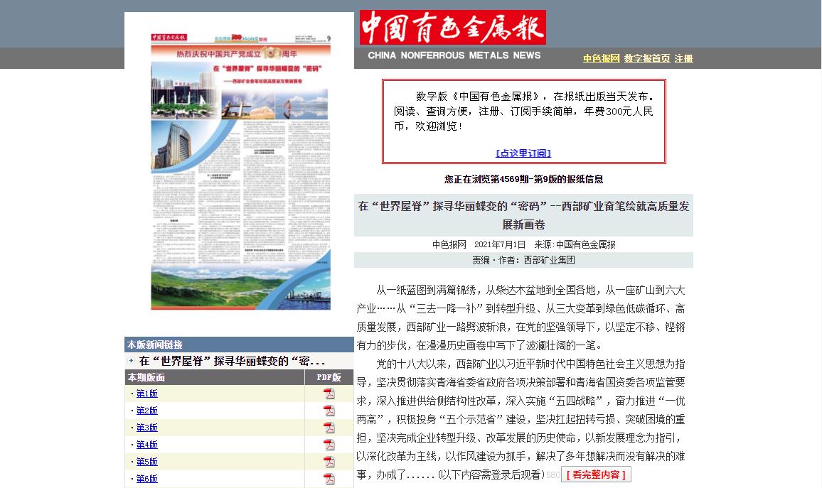Open the 第3版 page link
822x488 pixels.
[x=146, y=427]
